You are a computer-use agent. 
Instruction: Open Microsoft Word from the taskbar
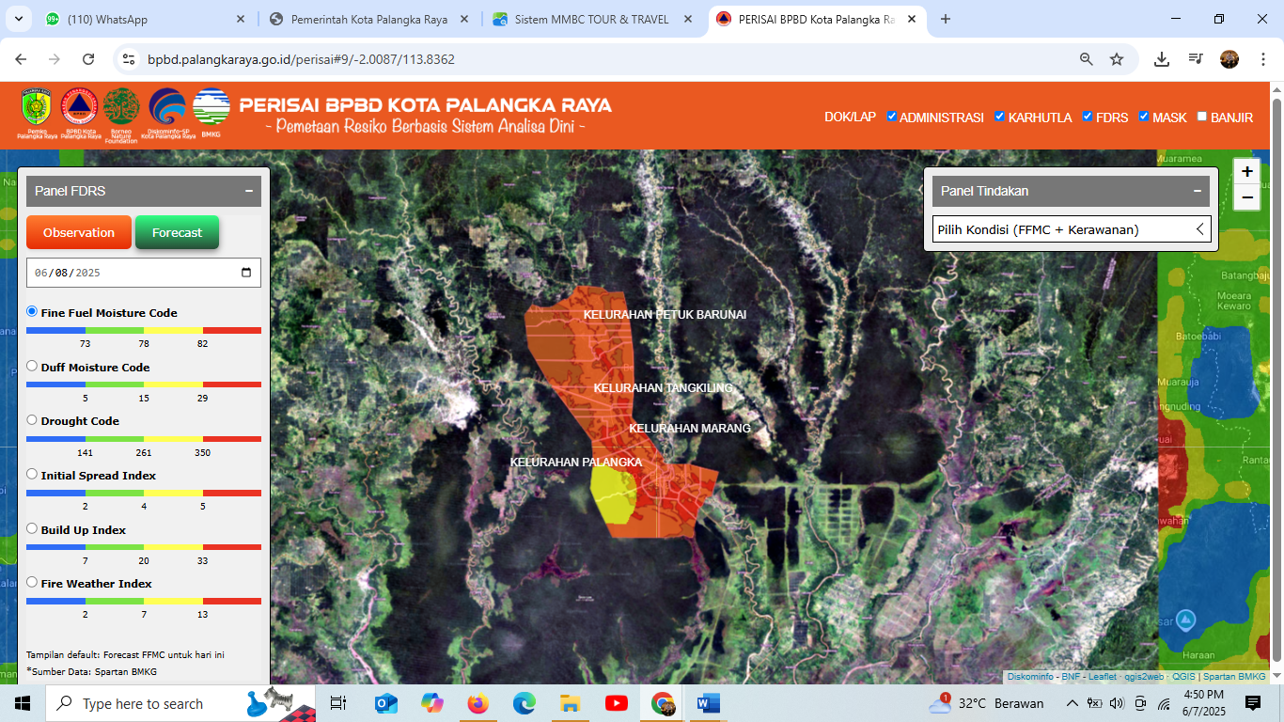708,703
